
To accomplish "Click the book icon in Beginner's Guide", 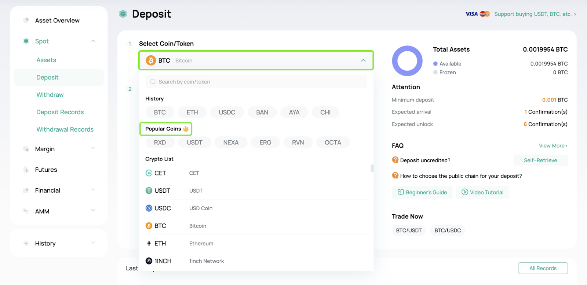I will 401,192.
